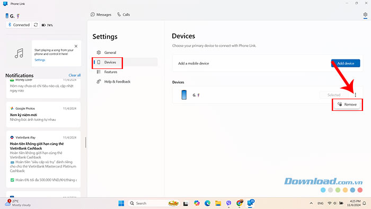
Task: Choose Remove from the device menu
Action: pyautogui.click(x=347, y=104)
